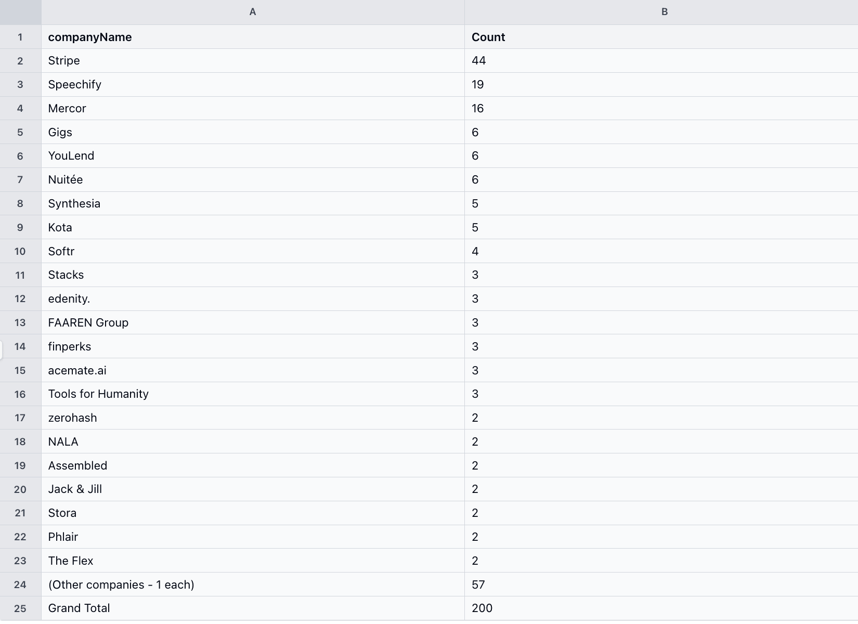Select the Assembled cell
Screen dimensions: 858x624
coord(253,465)
